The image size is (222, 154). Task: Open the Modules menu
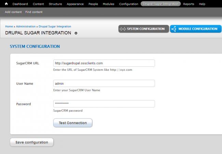[x=109, y=4]
